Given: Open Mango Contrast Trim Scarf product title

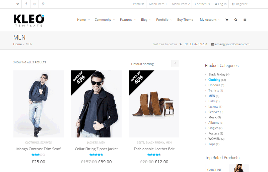Looking at the screenshot, I should tap(39, 149).
